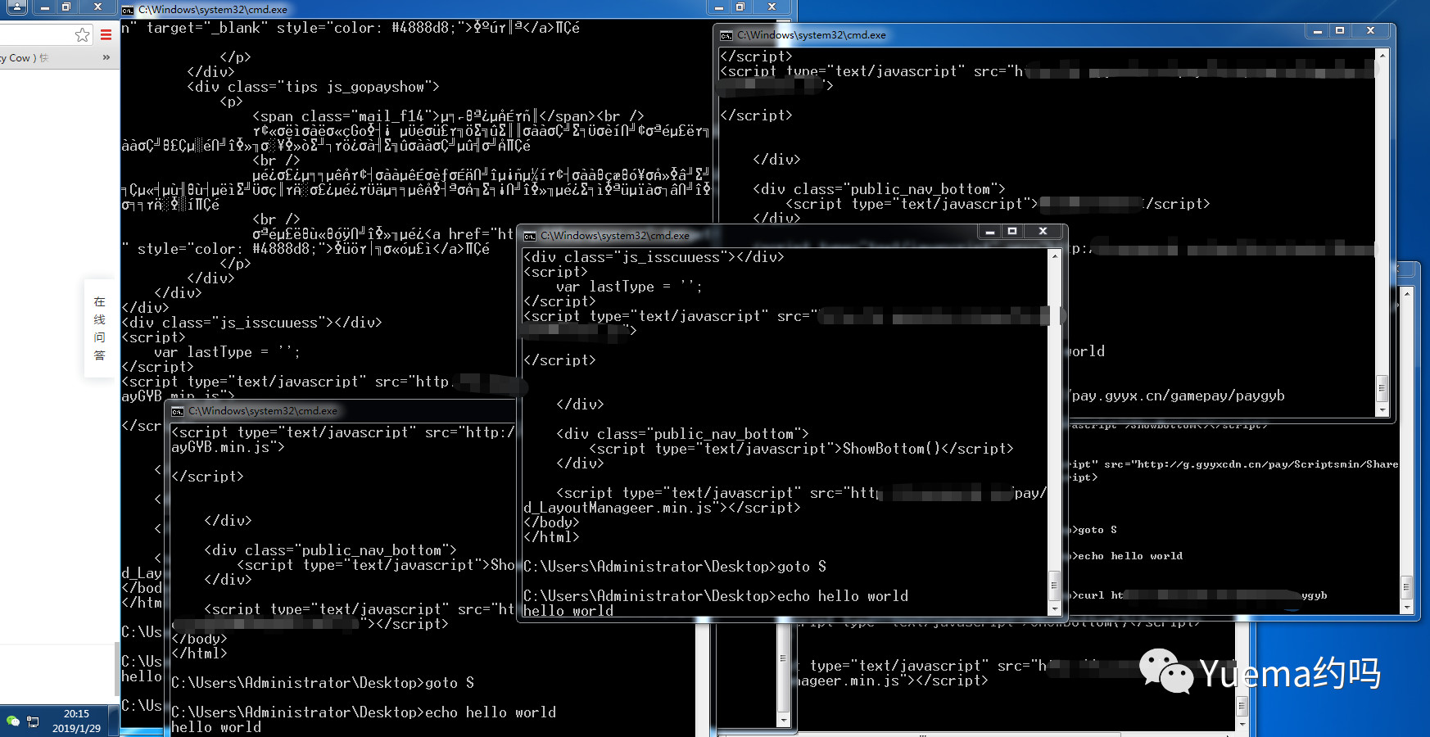Click the 'curl ht' command in the far-right background window
This screenshot has height=737, width=1430.
[x=1099, y=595]
